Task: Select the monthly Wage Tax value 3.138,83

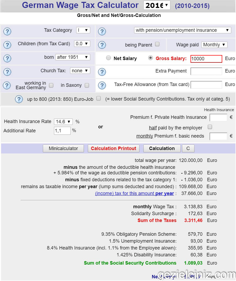Action: pyautogui.click(x=193, y=207)
